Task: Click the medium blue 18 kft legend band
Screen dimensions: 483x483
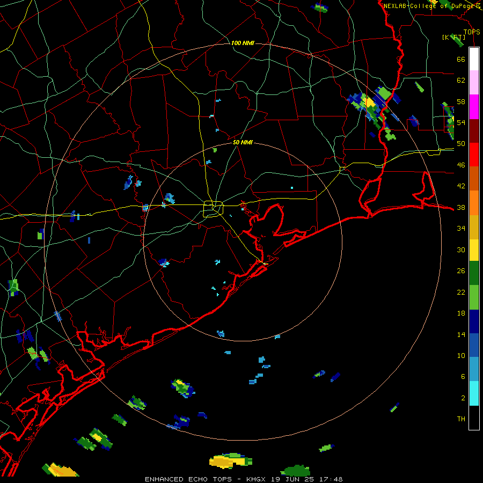Action: 474,345
